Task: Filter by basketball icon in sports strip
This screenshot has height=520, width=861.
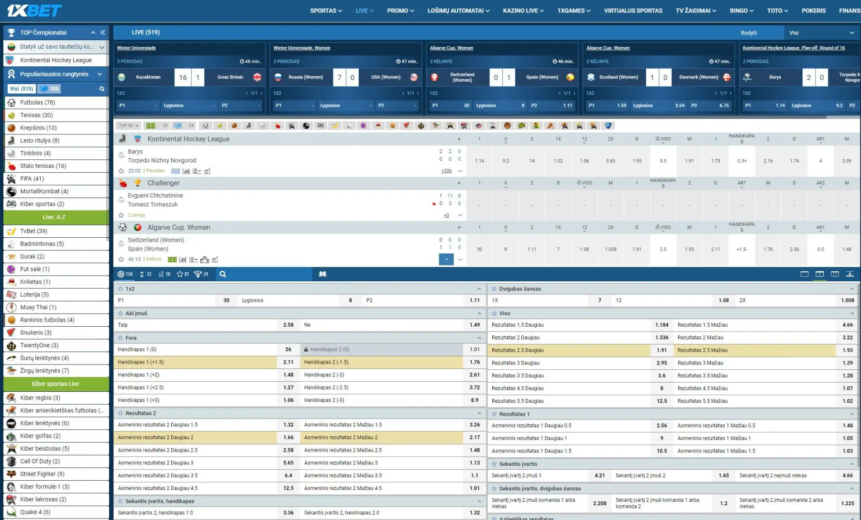Action: [x=234, y=126]
